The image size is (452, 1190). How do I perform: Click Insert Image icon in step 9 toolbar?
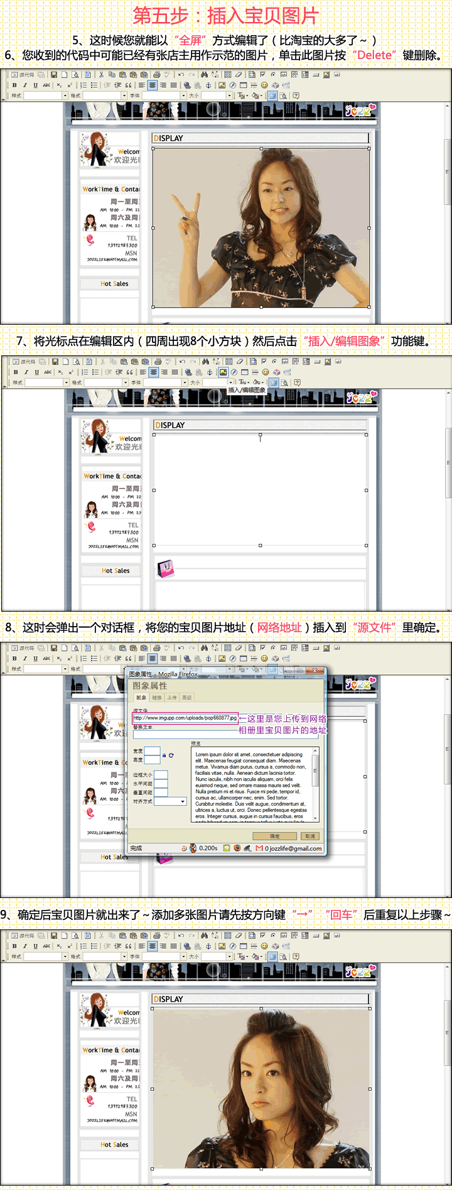(222, 946)
